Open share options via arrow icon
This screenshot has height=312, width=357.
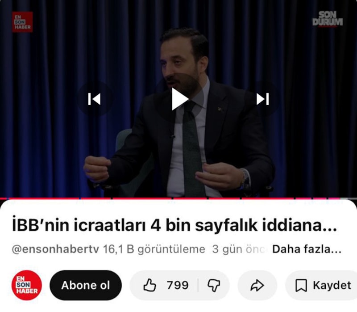click(x=257, y=285)
